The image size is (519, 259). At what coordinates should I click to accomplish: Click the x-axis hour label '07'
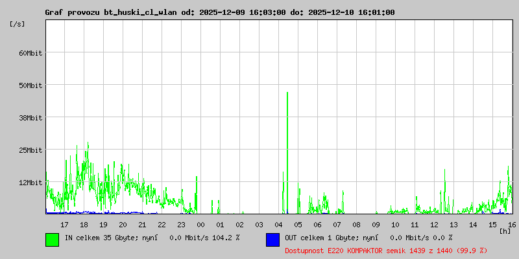(337, 225)
